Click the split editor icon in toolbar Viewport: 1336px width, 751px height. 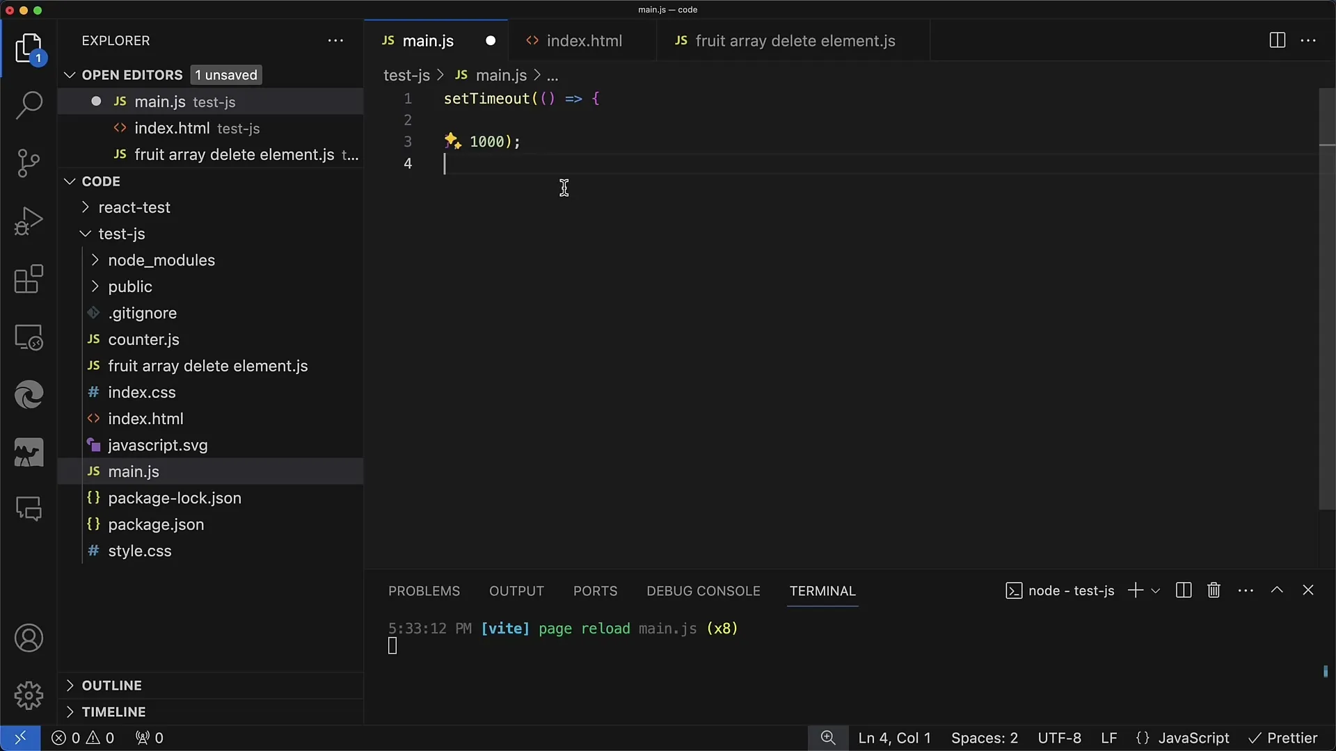1278,40
